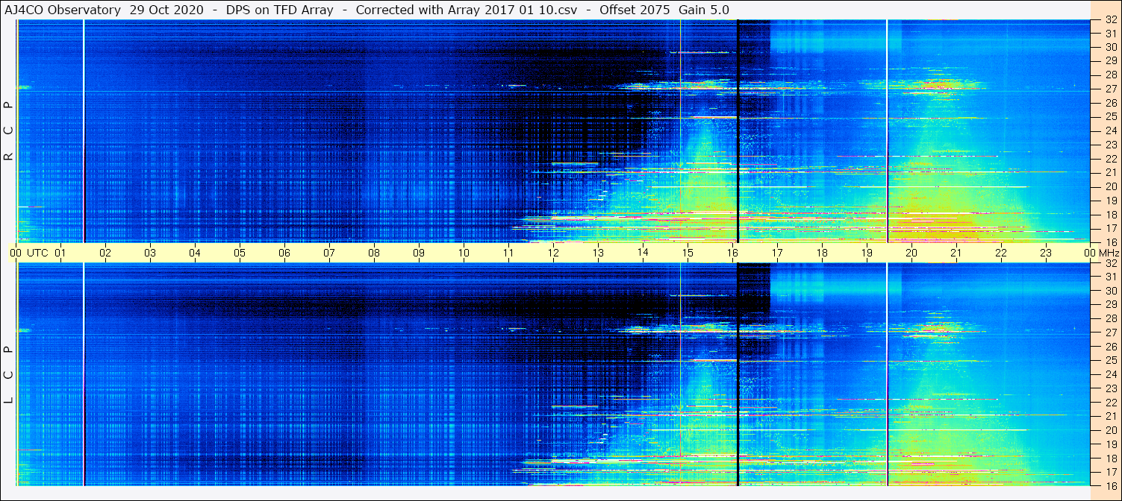1122x501 pixels.
Task: Click the 24 MHz label on RCP scale
Action: 1110,130
